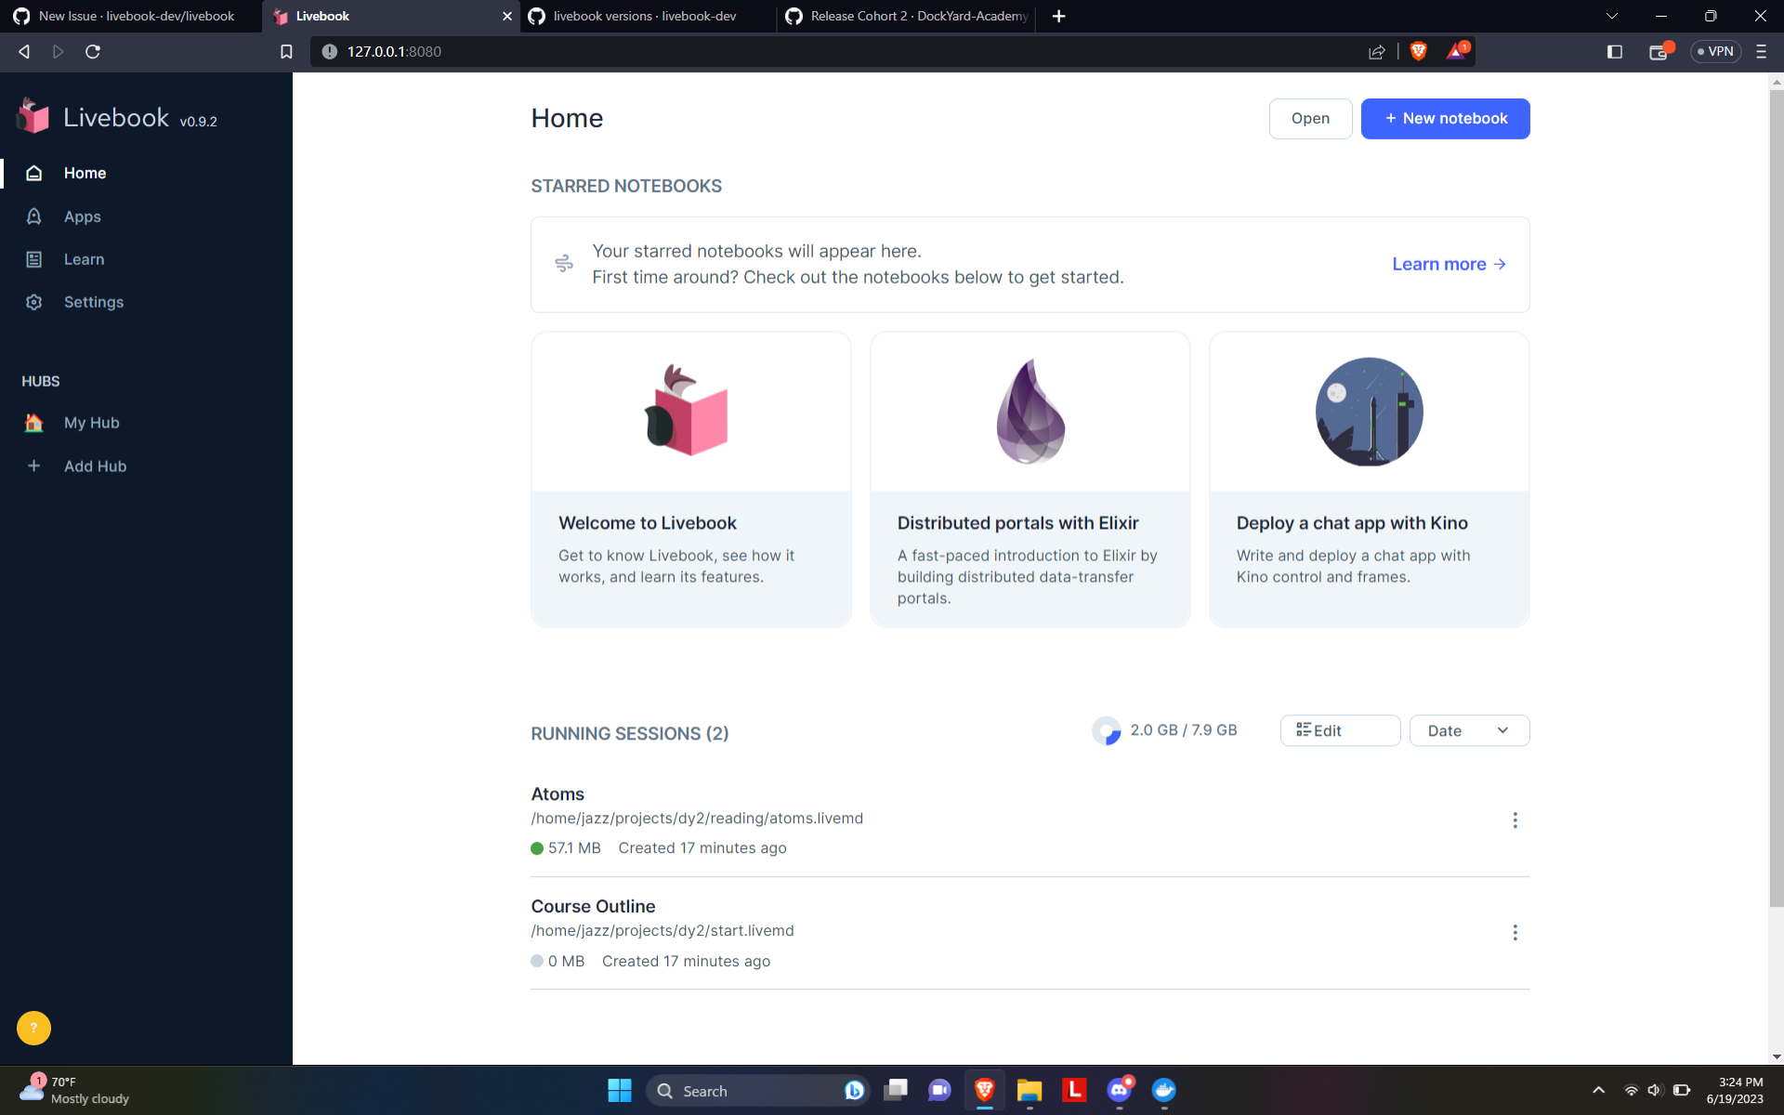This screenshot has height=1115, width=1784.
Task: Select Learn in the sidebar menu
Action: pyautogui.click(x=84, y=259)
